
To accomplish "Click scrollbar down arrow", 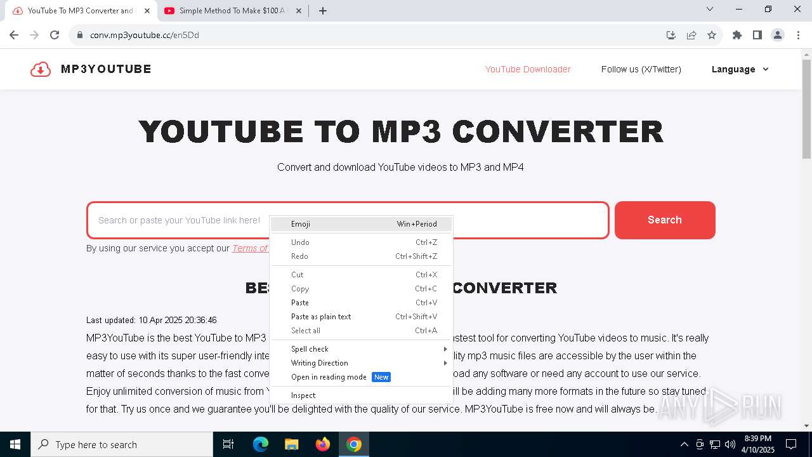I will [x=806, y=426].
